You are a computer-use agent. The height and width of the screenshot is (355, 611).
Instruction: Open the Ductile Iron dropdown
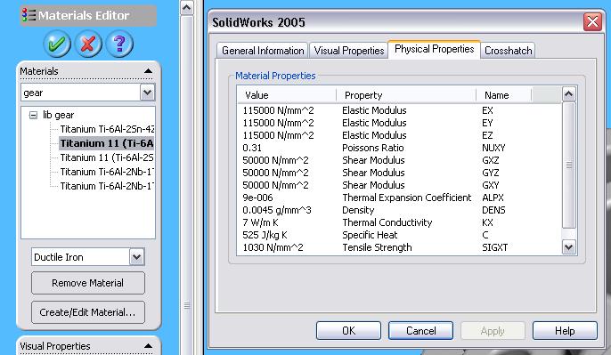tap(137, 257)
